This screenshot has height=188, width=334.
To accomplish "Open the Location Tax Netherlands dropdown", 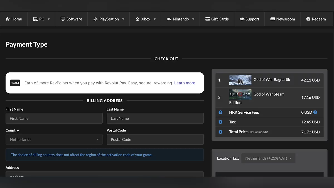I will click(x=268, y=158).
